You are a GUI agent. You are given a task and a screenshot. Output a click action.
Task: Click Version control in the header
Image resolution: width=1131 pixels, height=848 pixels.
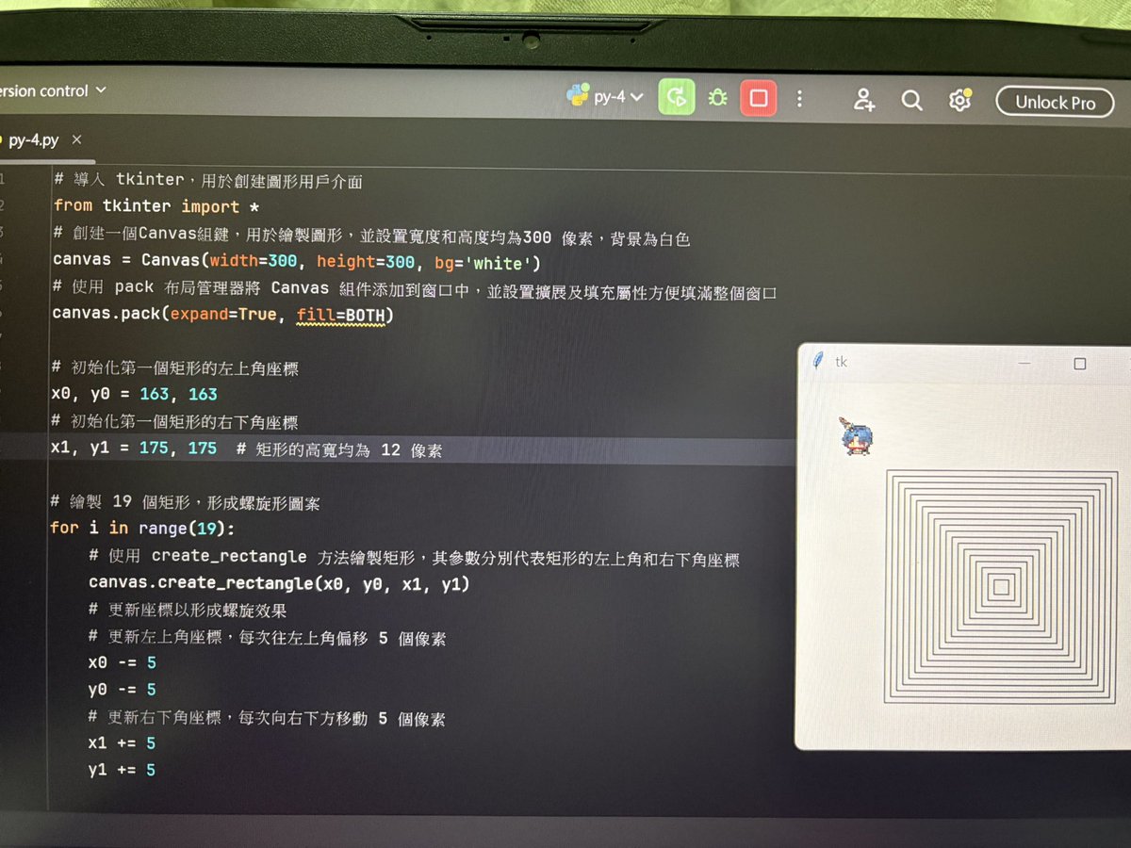pos(42,90)
